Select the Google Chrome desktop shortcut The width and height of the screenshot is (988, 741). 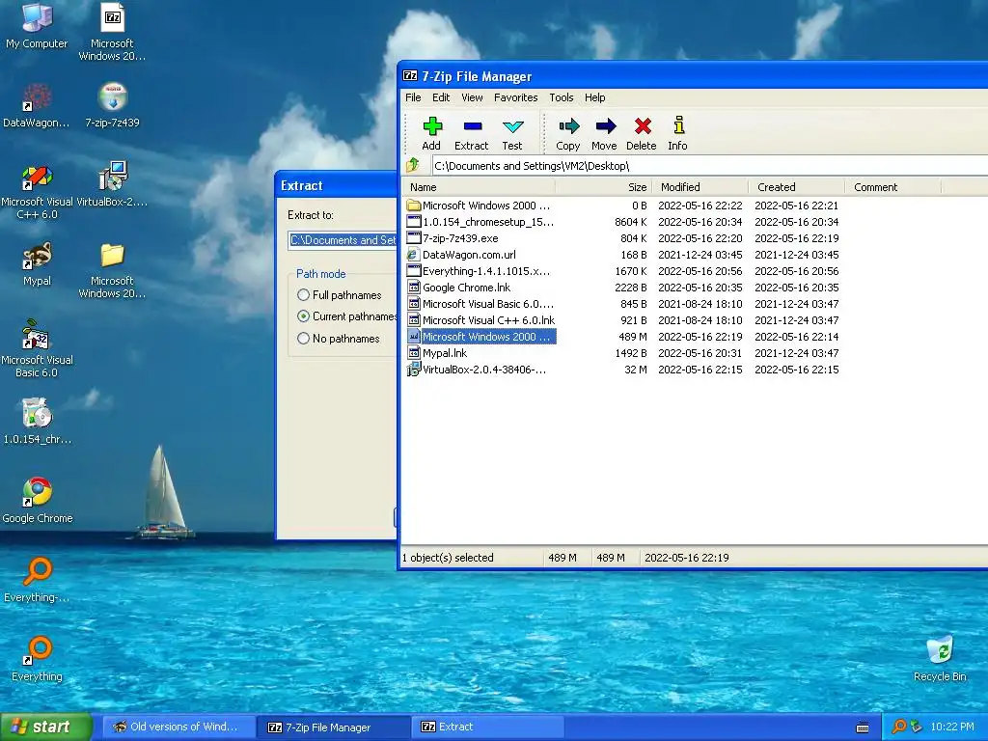(x=37, y=501)
